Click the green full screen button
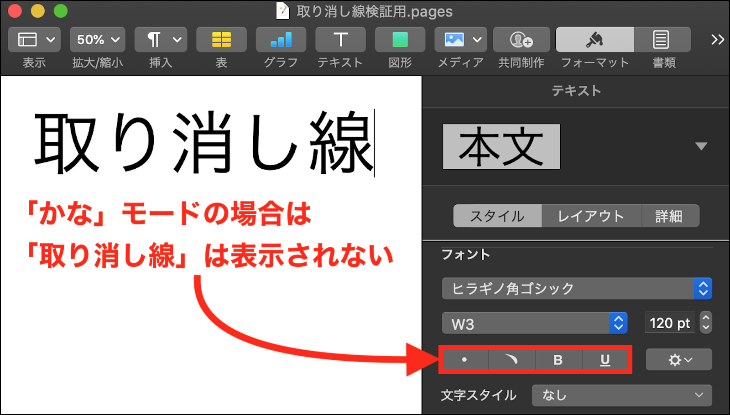The image size is (730, 415). [61, 11]
